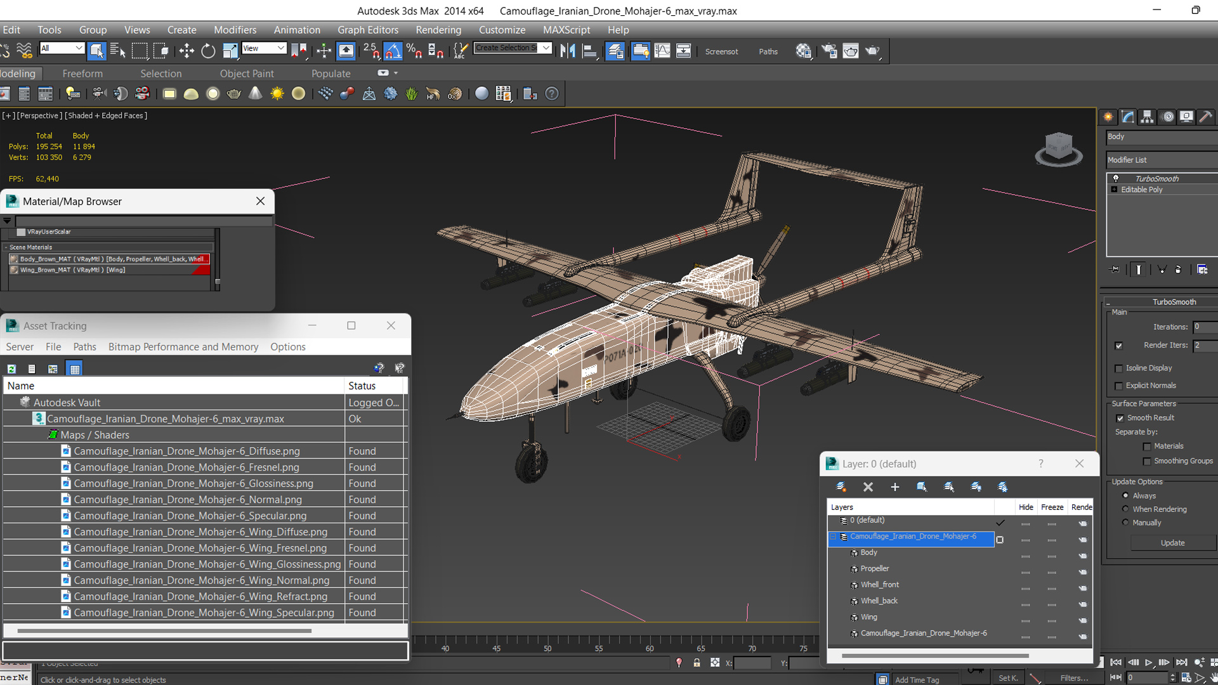Check Separate by Smoothing Groups
Screen dimensions: 1218x685
coord(1146,461)
